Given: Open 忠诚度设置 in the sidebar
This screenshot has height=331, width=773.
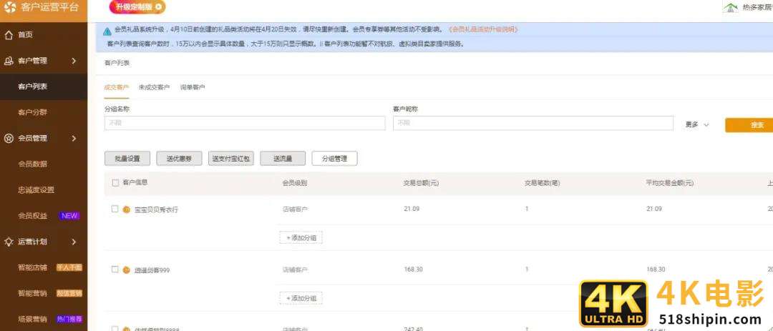Looking at the screenshot, I should point(36,190).
